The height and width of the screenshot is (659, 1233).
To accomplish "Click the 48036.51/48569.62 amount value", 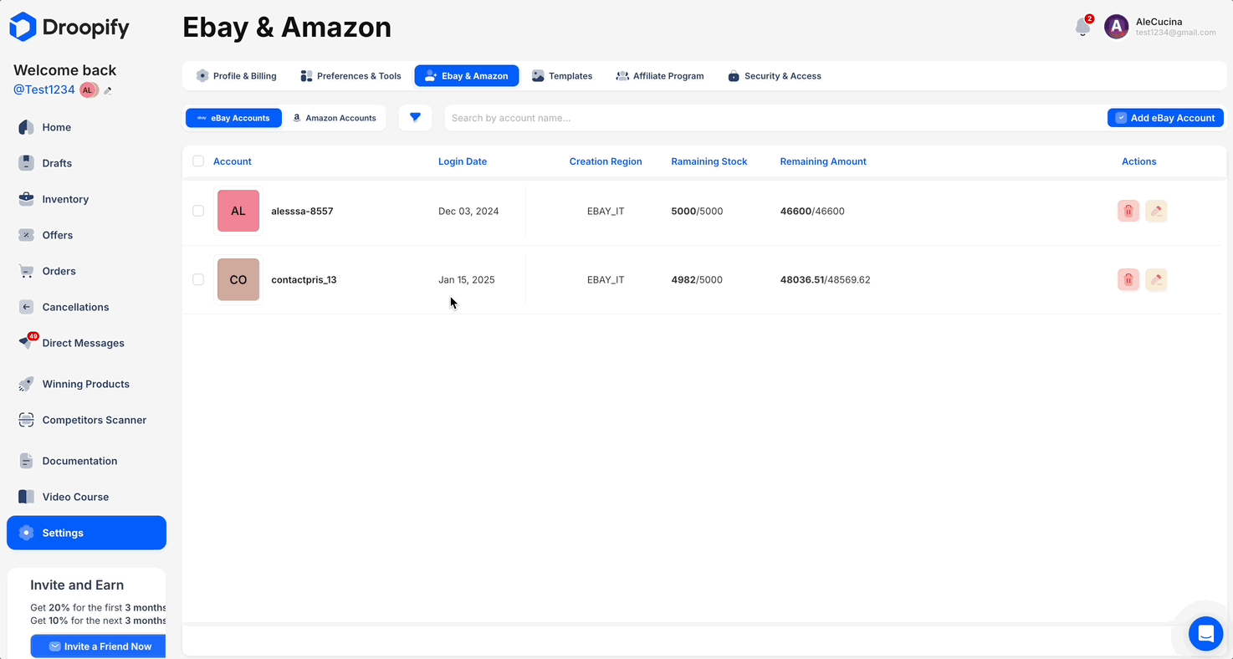I will (826, 279).
